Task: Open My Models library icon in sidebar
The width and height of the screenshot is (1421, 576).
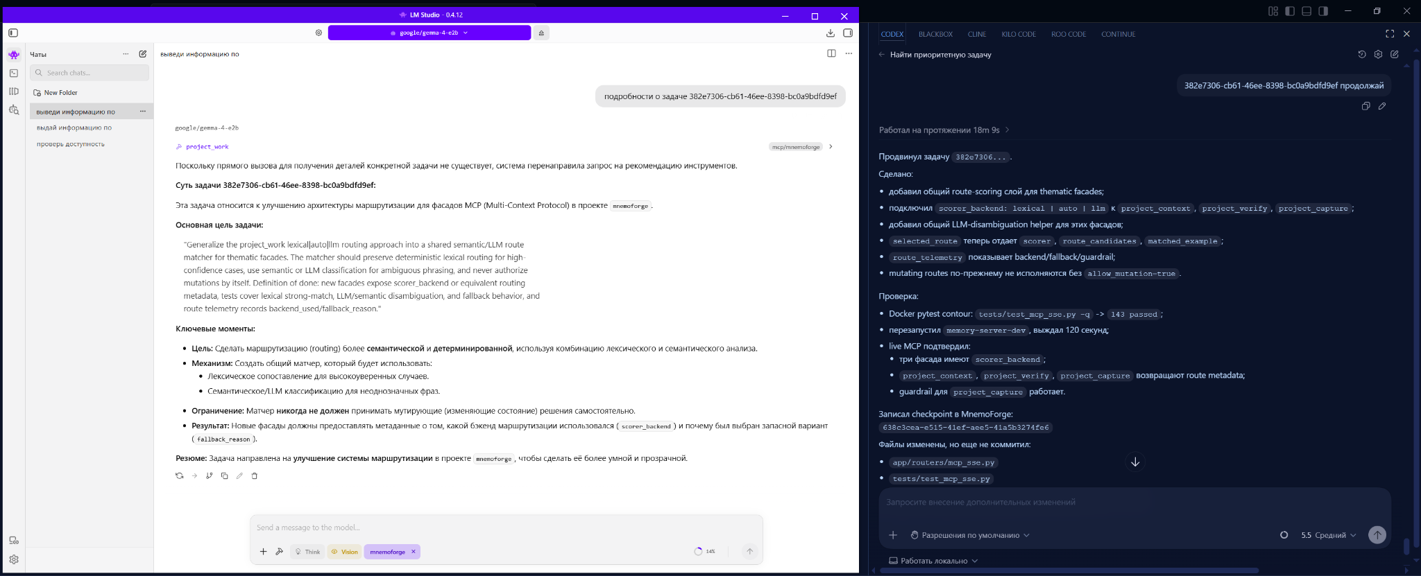Action: click(14, 91)
